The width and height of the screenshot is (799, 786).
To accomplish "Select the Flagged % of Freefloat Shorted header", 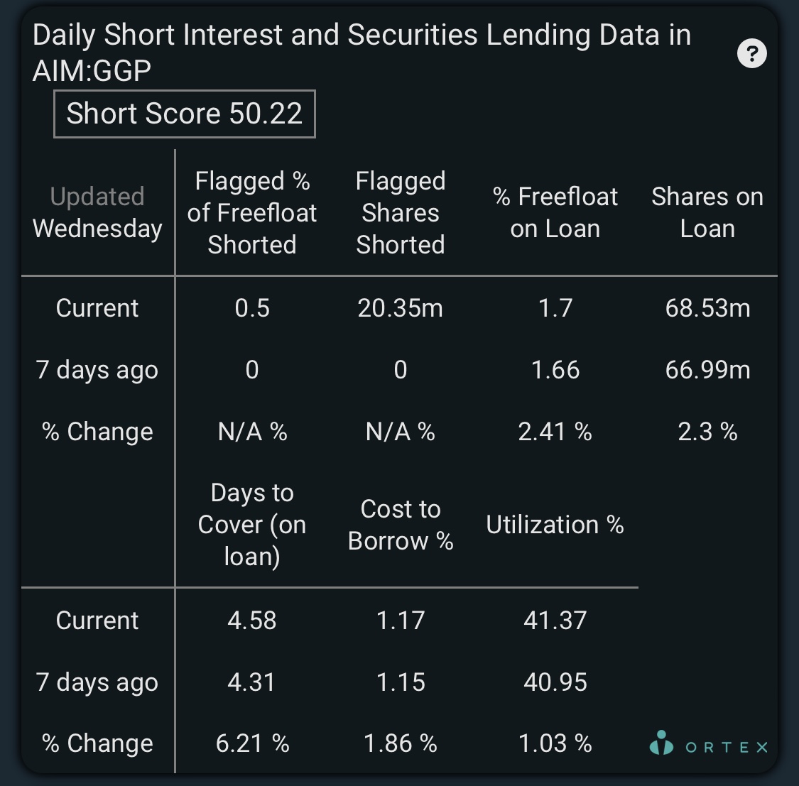I will (x=252, y=213).
